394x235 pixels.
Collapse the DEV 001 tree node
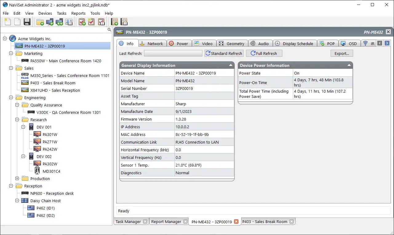[23, 127]
